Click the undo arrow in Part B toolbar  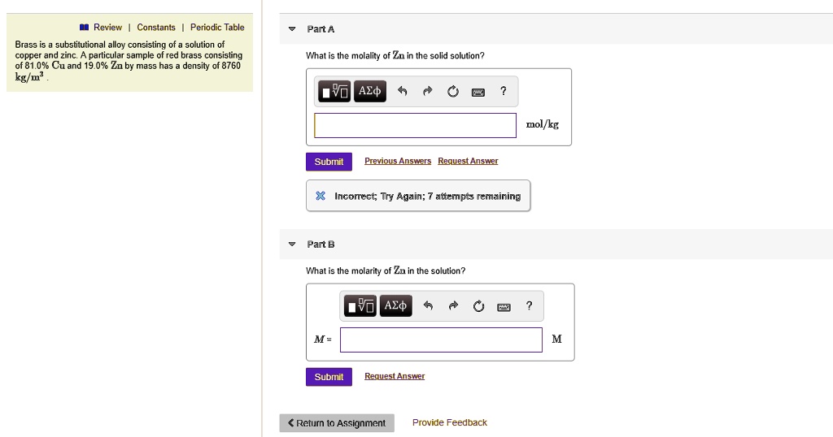pyautogui.click(x=428, y=306)
